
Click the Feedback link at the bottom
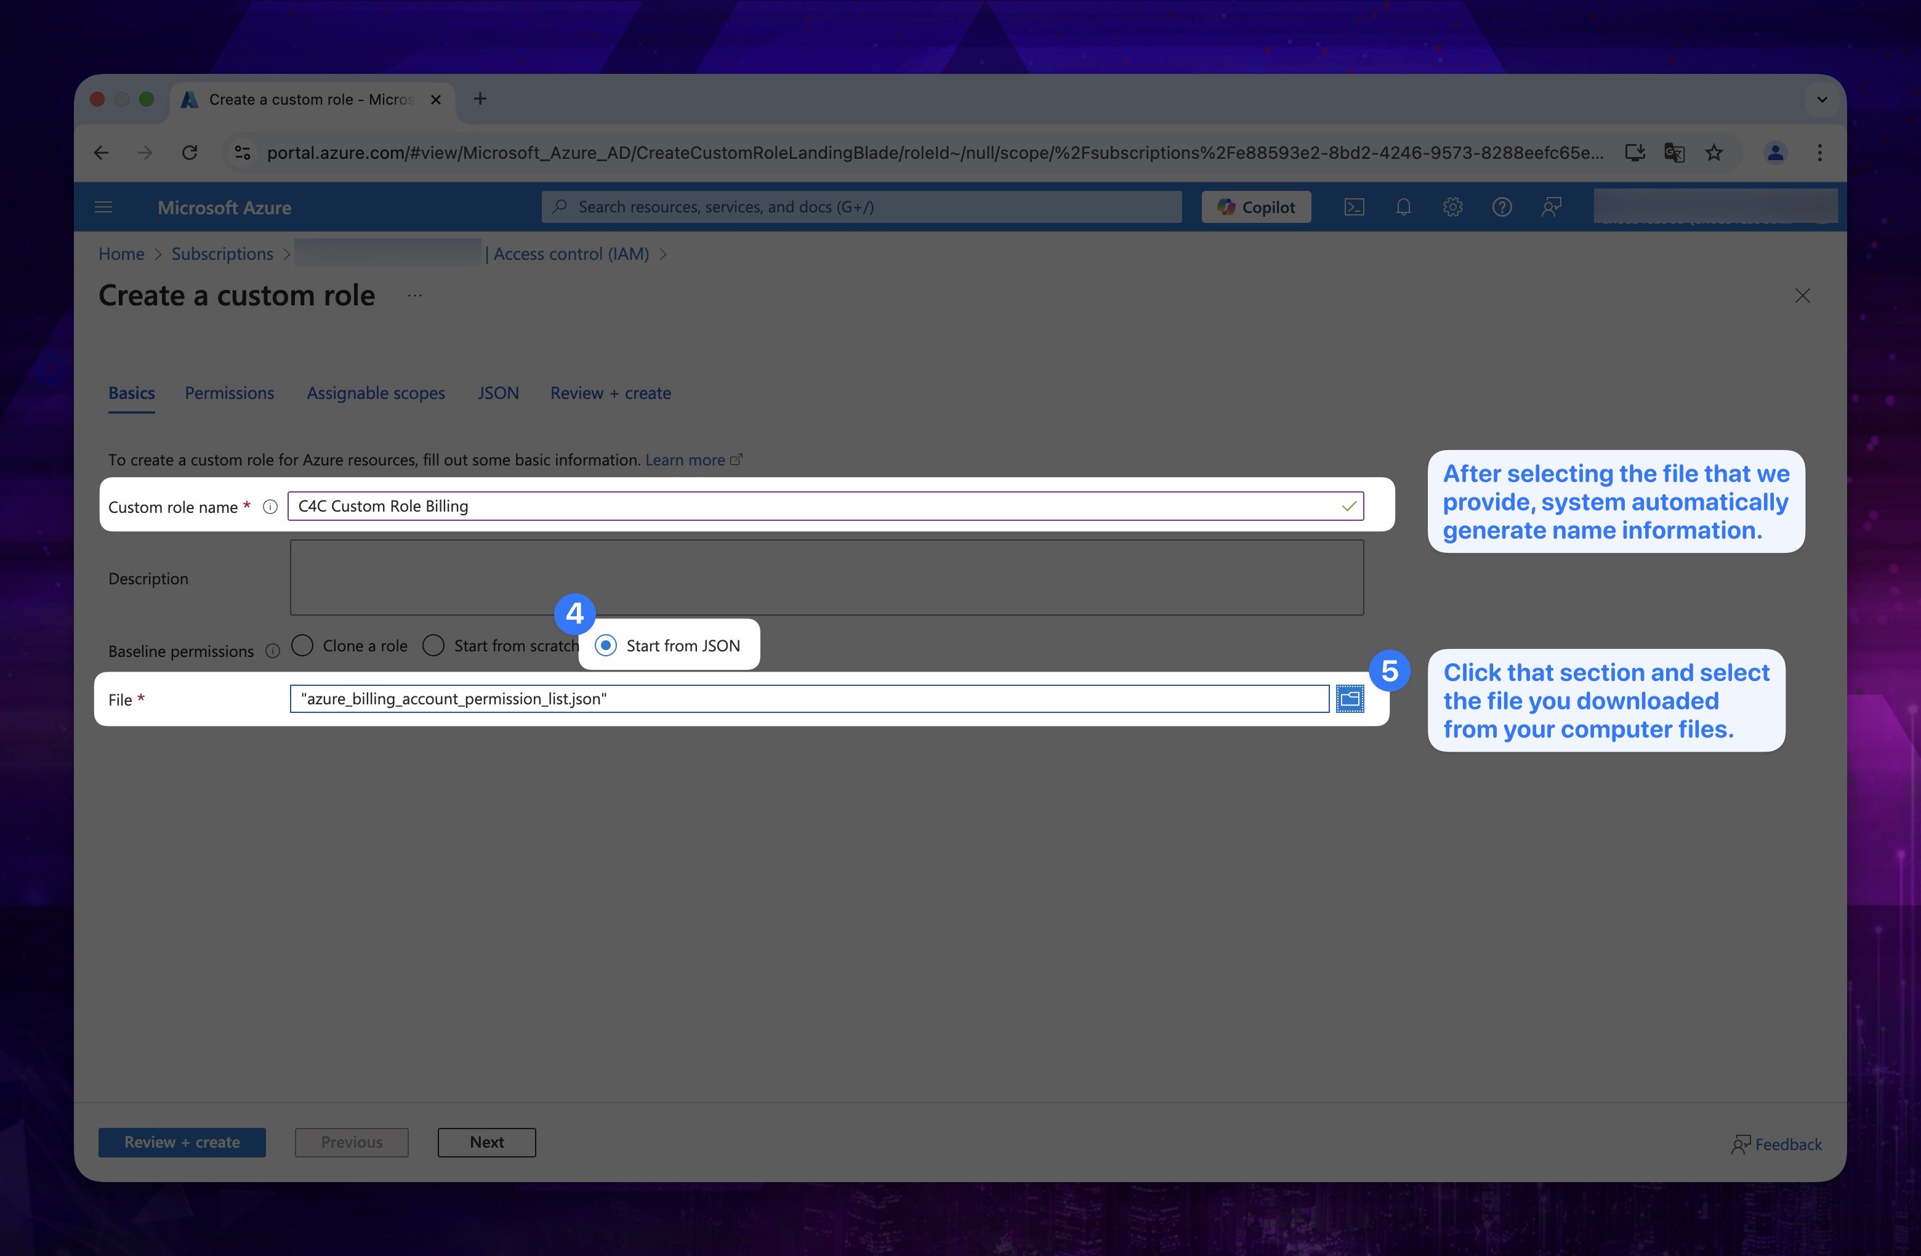pos(1776,1144)
